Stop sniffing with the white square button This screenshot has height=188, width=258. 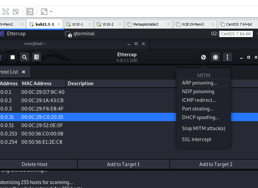(x=13, y=57)
